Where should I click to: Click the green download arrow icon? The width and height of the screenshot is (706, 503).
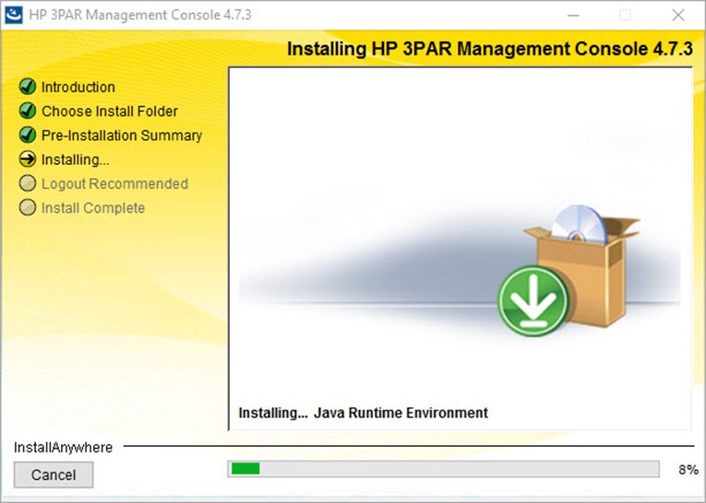(x=533, y=301)
